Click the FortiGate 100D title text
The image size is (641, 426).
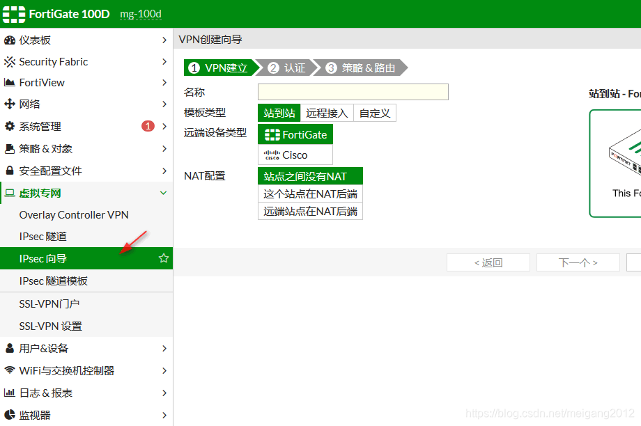coord(69,15)
